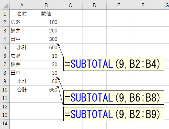Select column F header

point(143,5)
